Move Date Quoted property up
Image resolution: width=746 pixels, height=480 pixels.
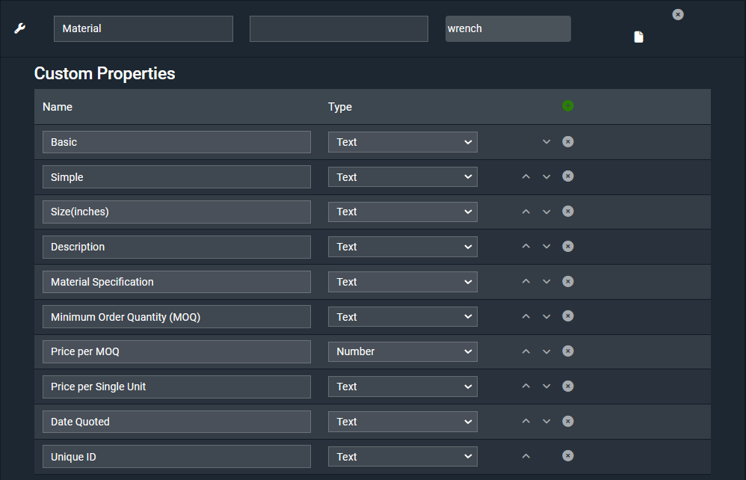point(525,422)
